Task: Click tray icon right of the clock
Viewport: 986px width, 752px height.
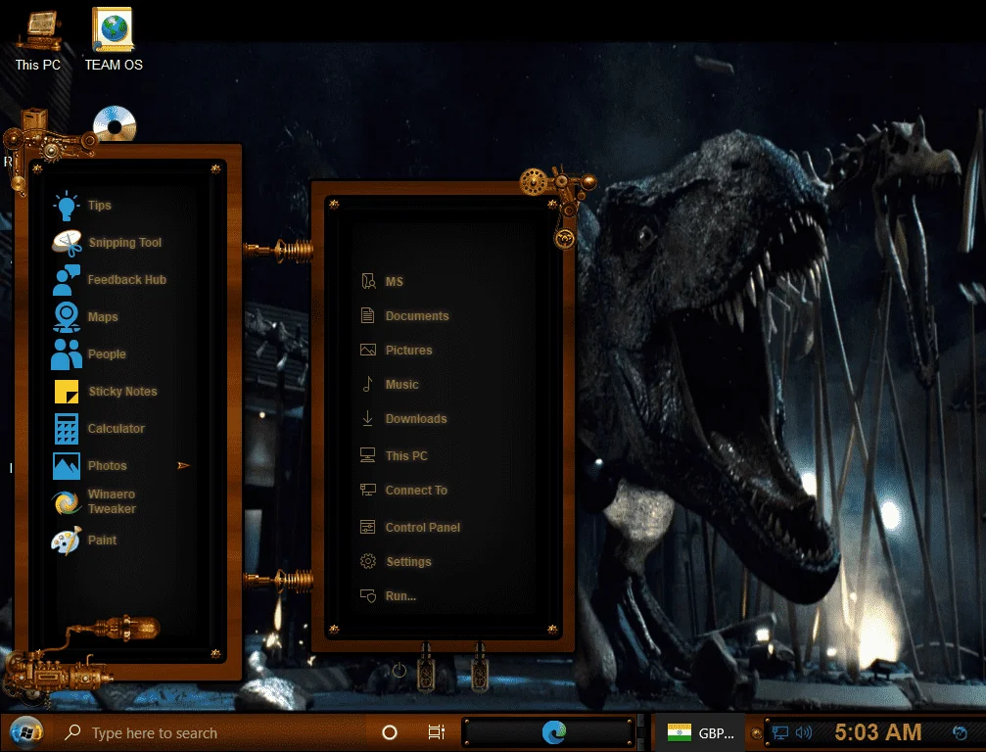Action: point(960,732)
